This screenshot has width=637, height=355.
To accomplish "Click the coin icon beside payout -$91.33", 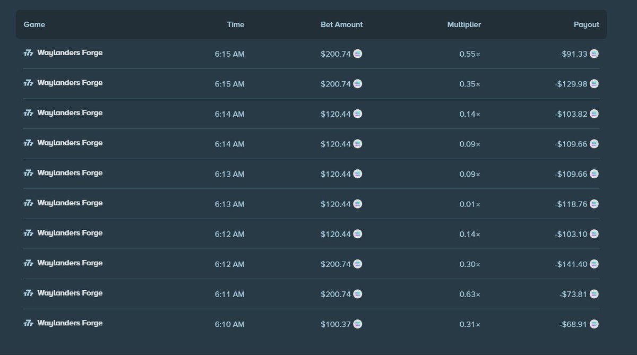I will click(x=594, y=54).
